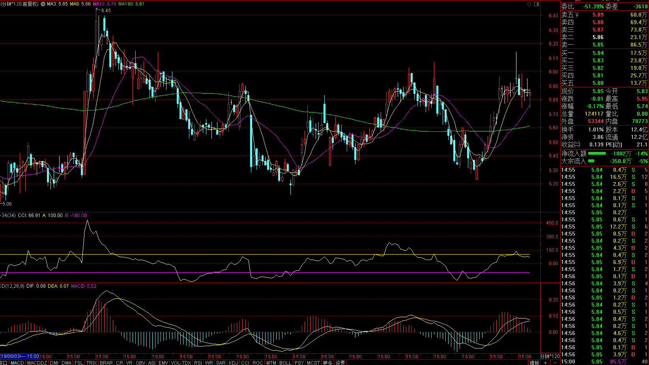Click the minus button next to 模板
Screen dimensions: 649x365
[x=555, y=363]
